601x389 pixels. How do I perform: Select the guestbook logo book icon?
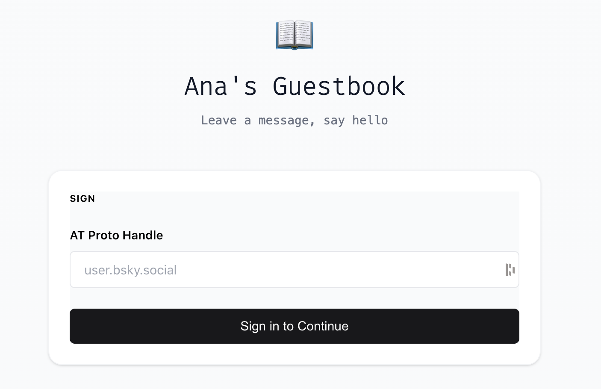click(x=295, y=35)
